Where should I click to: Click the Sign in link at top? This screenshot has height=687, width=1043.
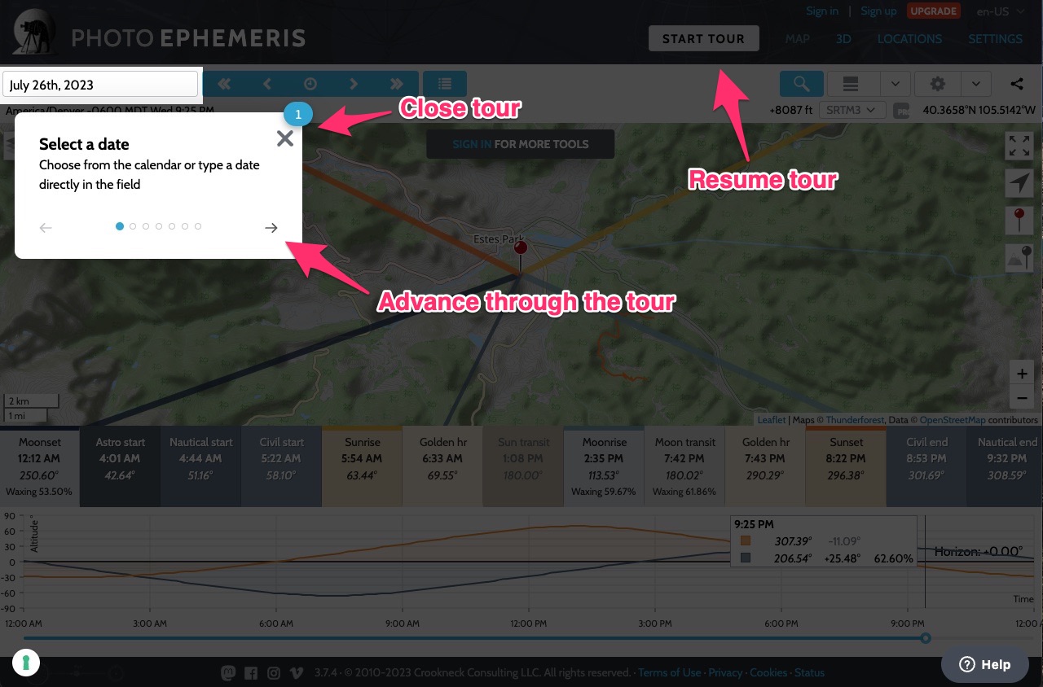pos(822,11)
